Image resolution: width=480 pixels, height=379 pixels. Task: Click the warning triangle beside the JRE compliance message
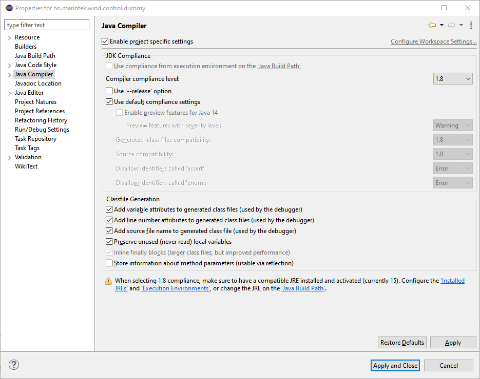[108, 281]
